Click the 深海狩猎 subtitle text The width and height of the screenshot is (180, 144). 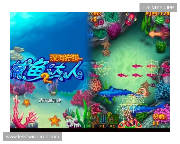[x=66, y=57]
